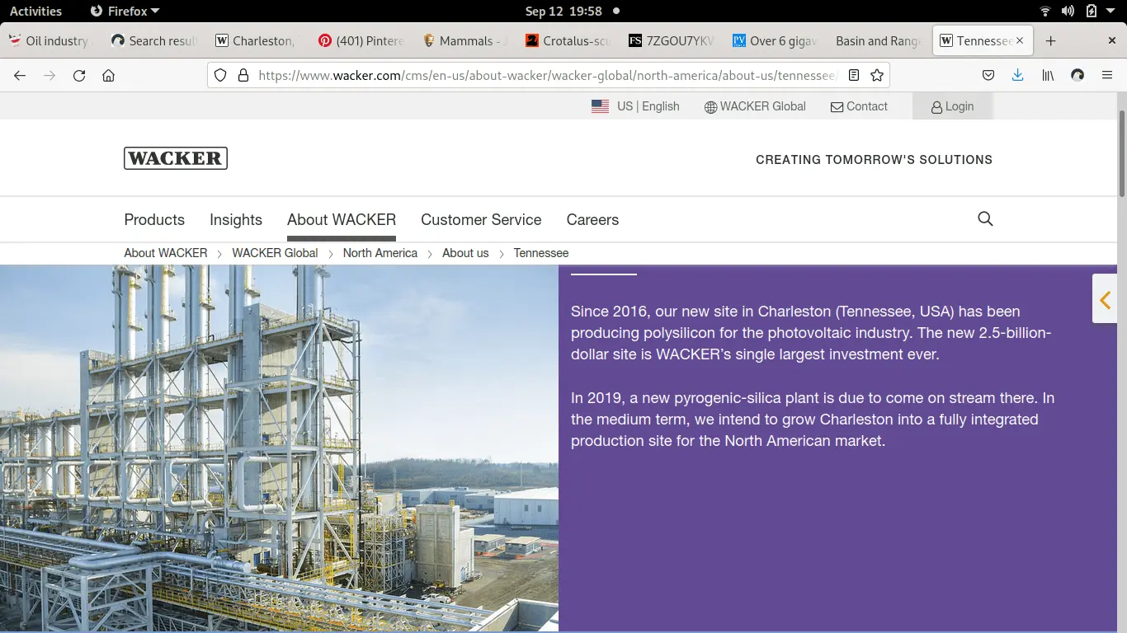
Task: Switch to the Search results tab
Action: [x=153, y=40]
